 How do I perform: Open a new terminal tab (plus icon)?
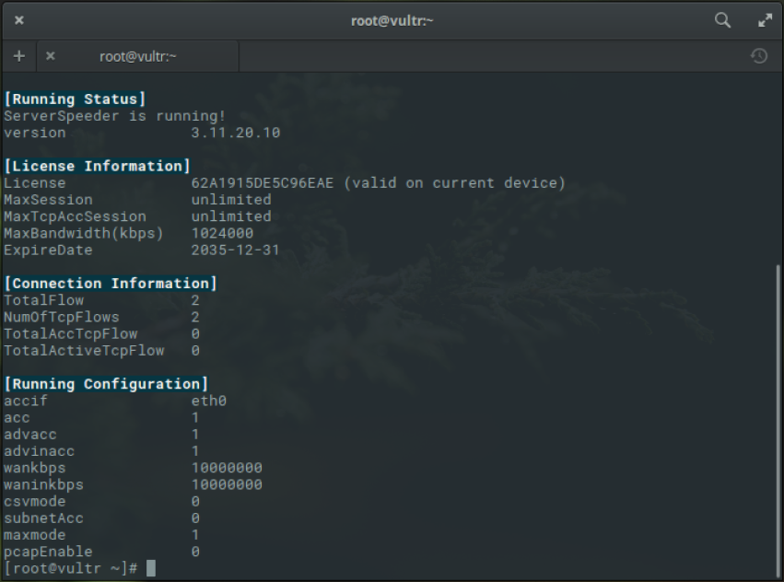coord(19,56)
